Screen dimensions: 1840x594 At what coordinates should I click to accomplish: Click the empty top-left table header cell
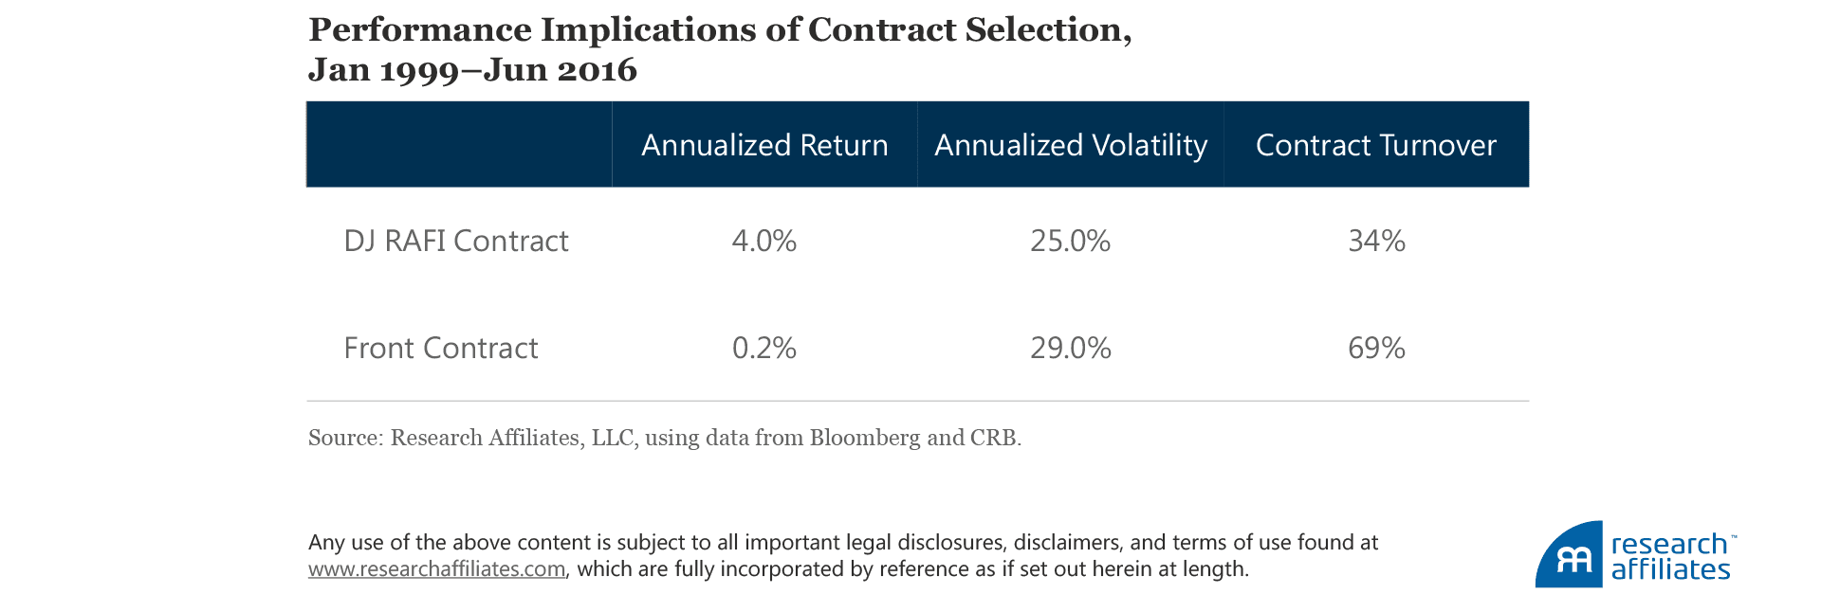point(459,145)
